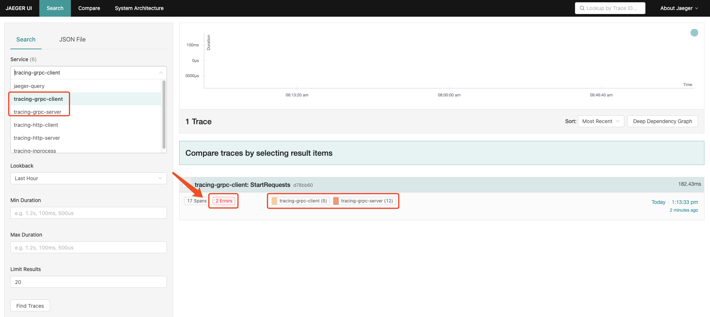Screen dimensions: 710x317
Task: Click the tracing-grpc-server (12) service tag
Action: (364, 201)
